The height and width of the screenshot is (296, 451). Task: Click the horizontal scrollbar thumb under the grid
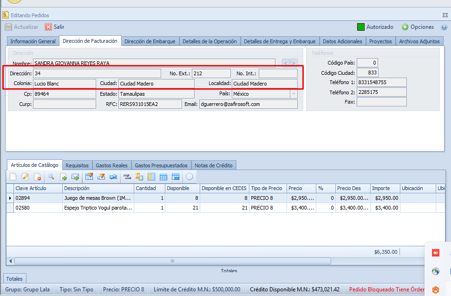click(172, 261)
